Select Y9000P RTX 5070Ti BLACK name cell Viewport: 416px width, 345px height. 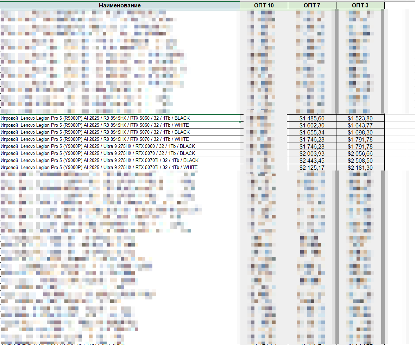click(x=120, y=161)
